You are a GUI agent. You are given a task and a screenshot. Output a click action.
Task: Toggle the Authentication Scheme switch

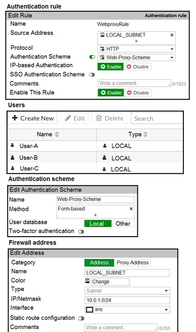[92, 57]
